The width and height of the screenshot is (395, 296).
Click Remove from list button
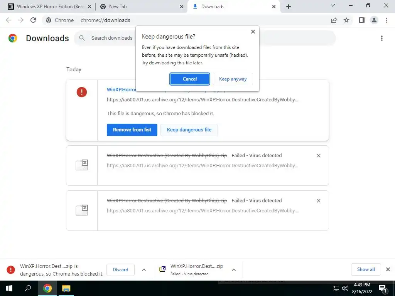coord(132,130)
